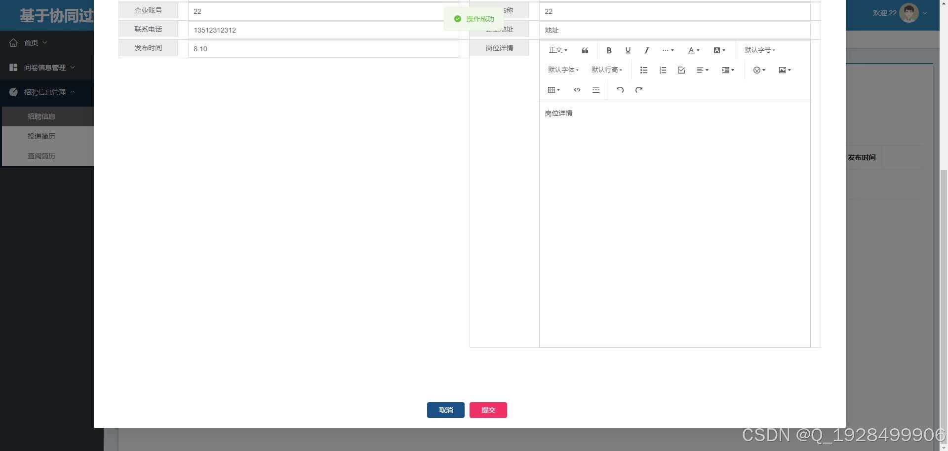Focus the 发布时间 input field

[x=323, y=49]
